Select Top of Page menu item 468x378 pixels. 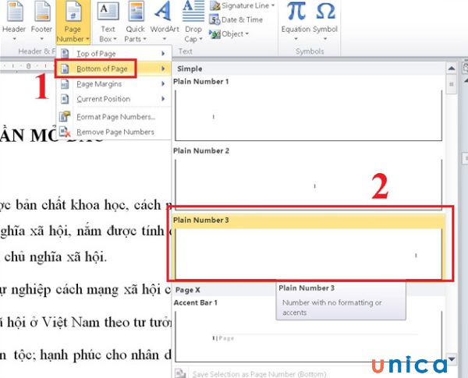[114, 54]
